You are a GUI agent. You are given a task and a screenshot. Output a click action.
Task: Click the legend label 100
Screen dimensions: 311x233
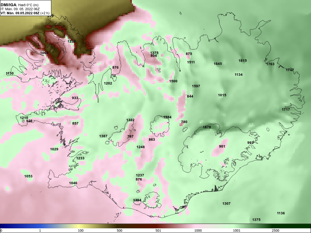[81, 231]
